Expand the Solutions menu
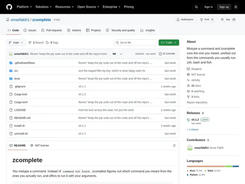The width and height of the screenshot is (245, 184). tap(43, 7)
